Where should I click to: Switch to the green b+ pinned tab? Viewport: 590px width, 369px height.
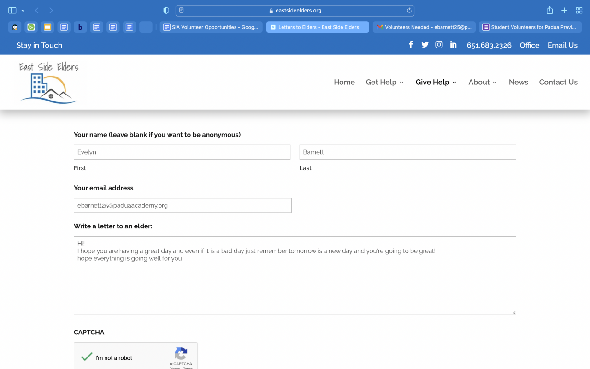31,27
